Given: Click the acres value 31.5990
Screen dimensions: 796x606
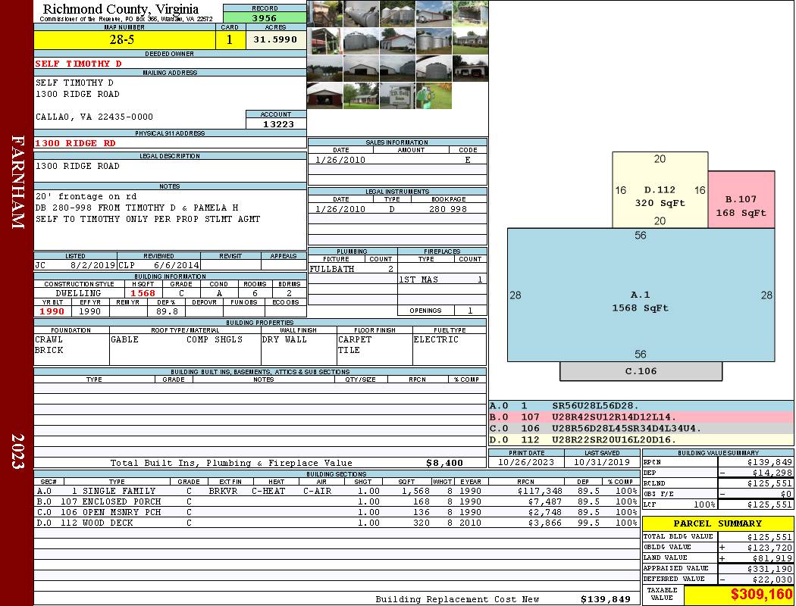Looking at the screenshot, I should click(x=275, y=39).
